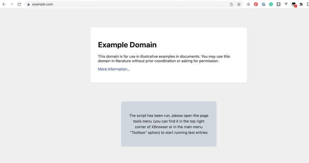
Task: Open the share page icon
Action: tap(231, 4)
